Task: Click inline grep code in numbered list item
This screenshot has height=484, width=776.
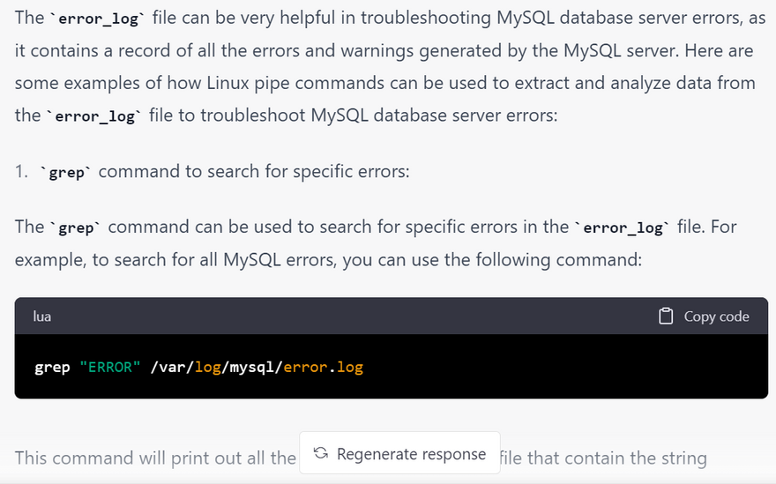Action: [x=66, y=173]
